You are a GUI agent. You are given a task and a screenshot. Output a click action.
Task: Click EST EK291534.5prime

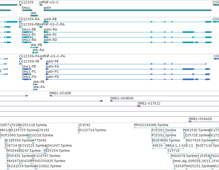point(8,169)
